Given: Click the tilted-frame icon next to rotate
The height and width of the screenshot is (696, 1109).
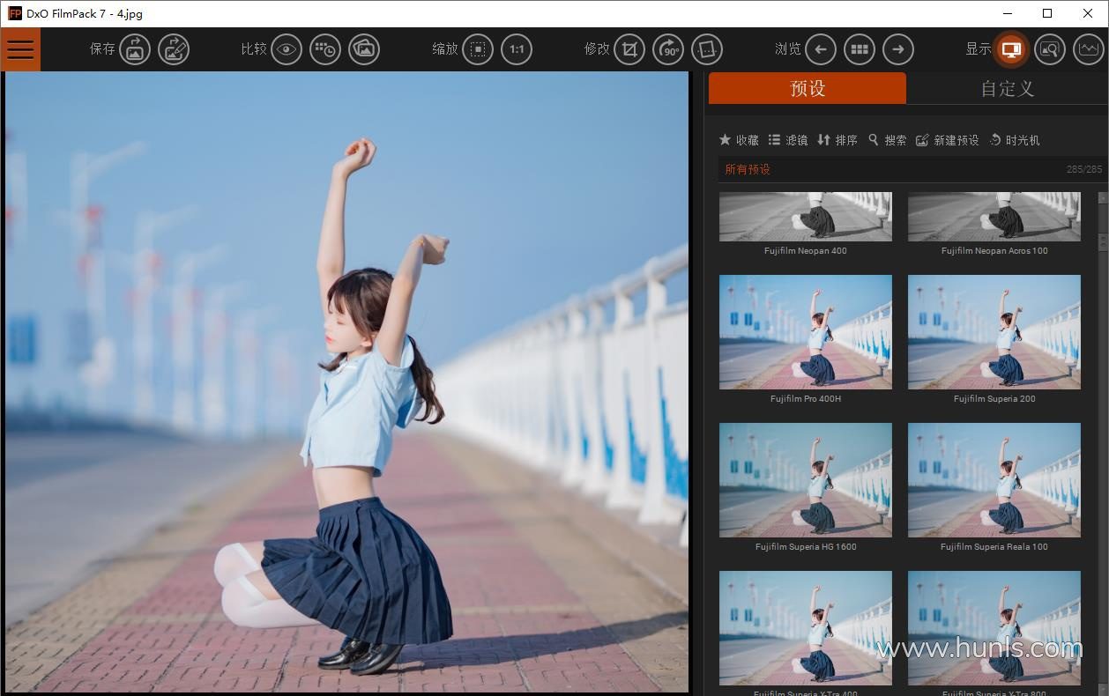Looking at the screenshot, I should coord(707,49).
